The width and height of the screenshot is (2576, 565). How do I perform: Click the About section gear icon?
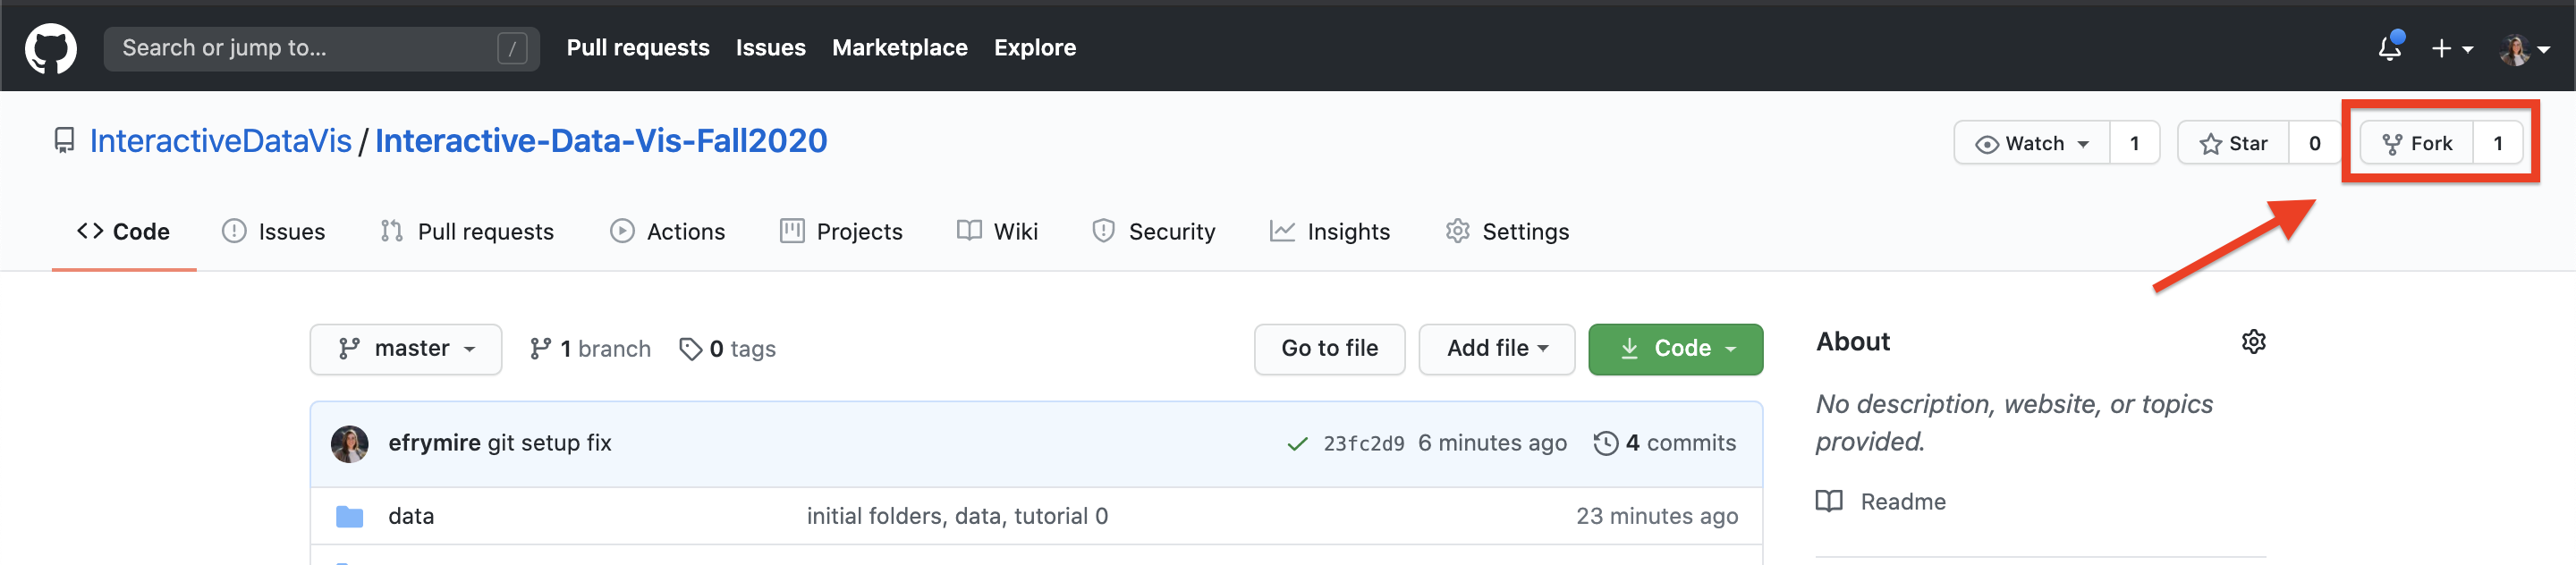(x=2253, y=342)
